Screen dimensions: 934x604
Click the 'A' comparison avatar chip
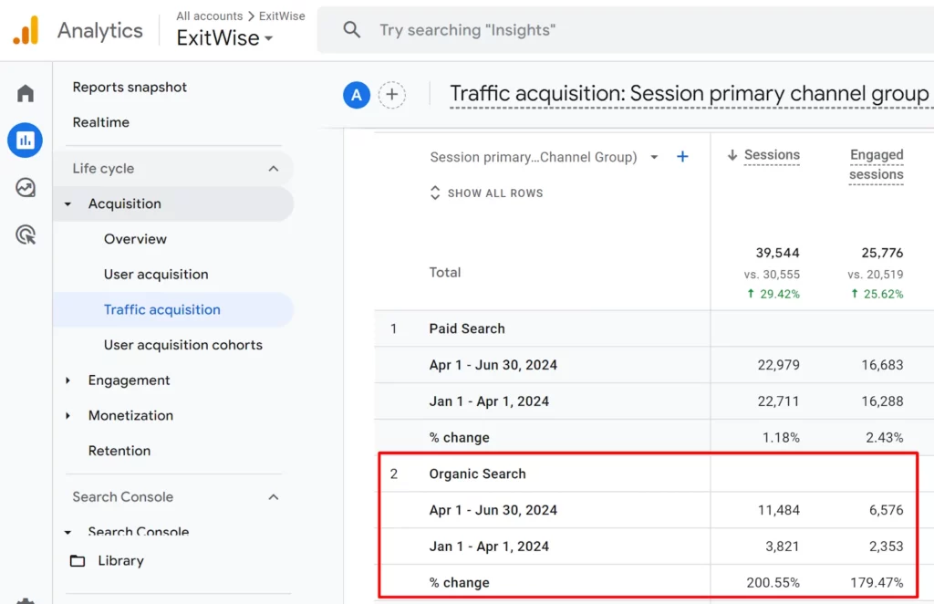tap(356, 94)
